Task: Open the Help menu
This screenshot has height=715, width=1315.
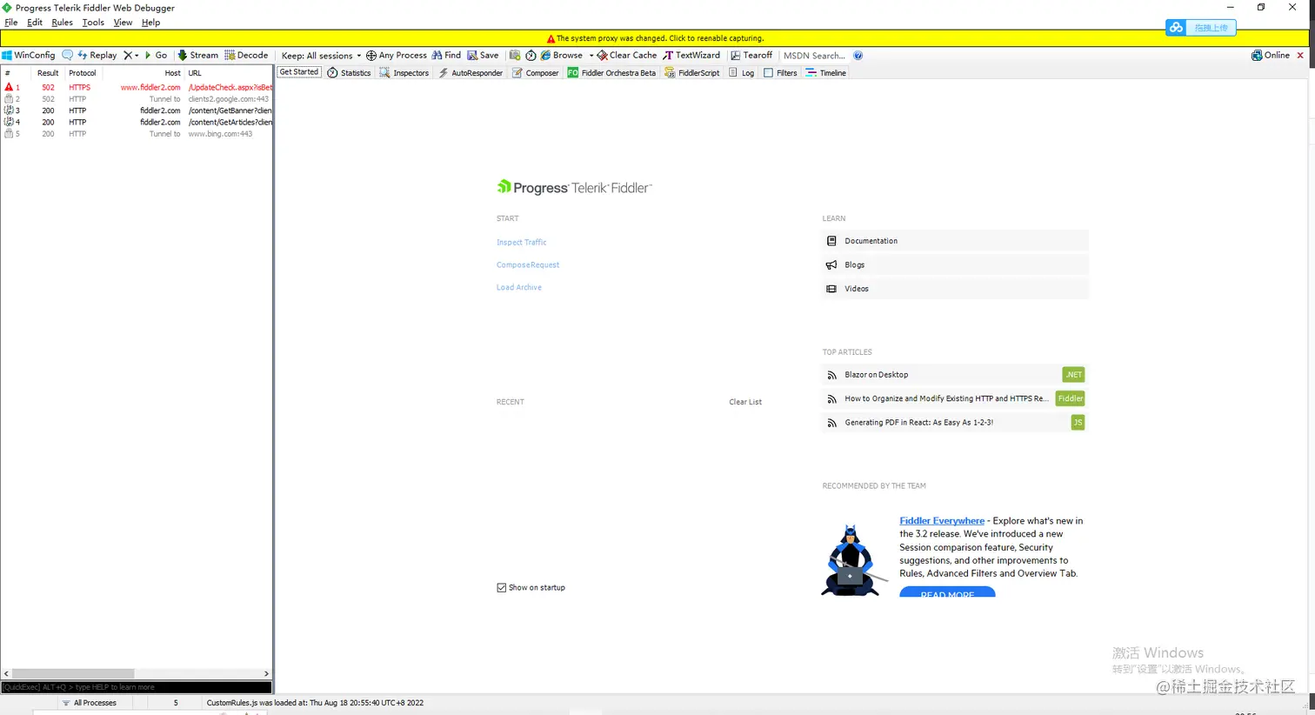Action: pyautogui.click(x=151, y=23)
